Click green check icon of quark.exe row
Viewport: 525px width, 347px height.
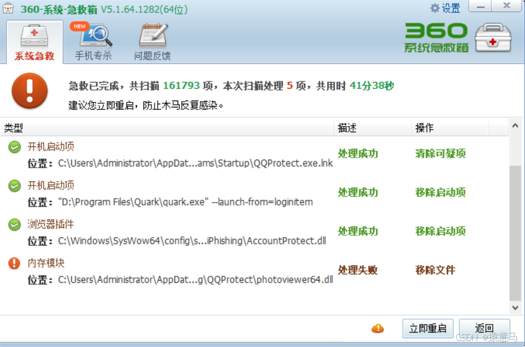pyautogui.click(x=14, y=186)
